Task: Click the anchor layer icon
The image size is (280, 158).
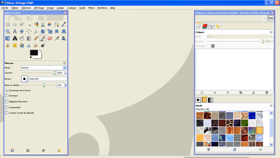Action: tap(253, 93)
